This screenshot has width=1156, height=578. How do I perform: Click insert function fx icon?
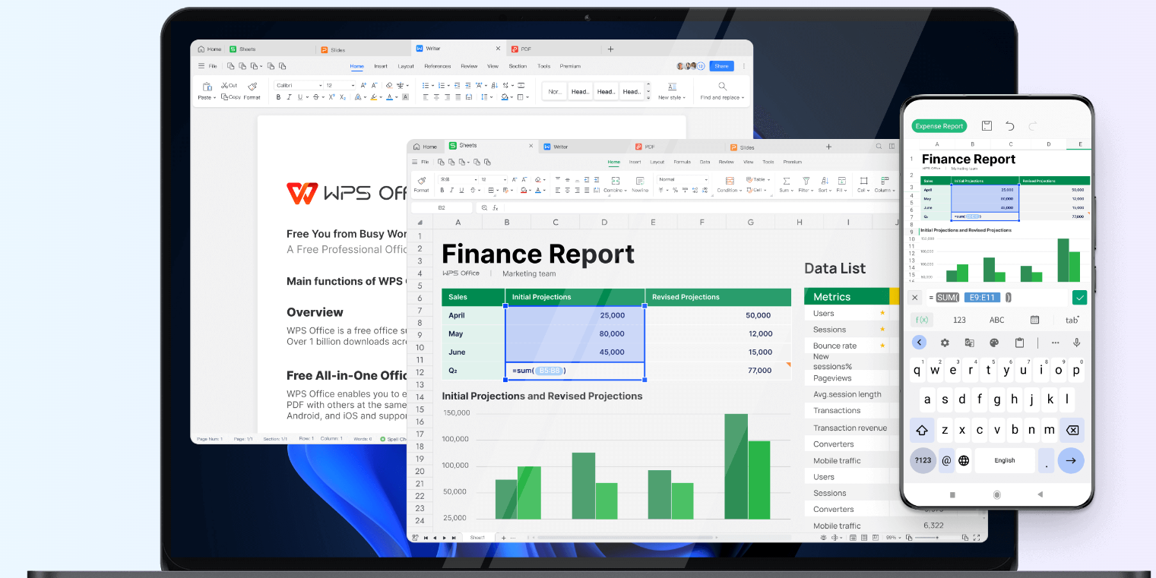[x=495, y=207]
